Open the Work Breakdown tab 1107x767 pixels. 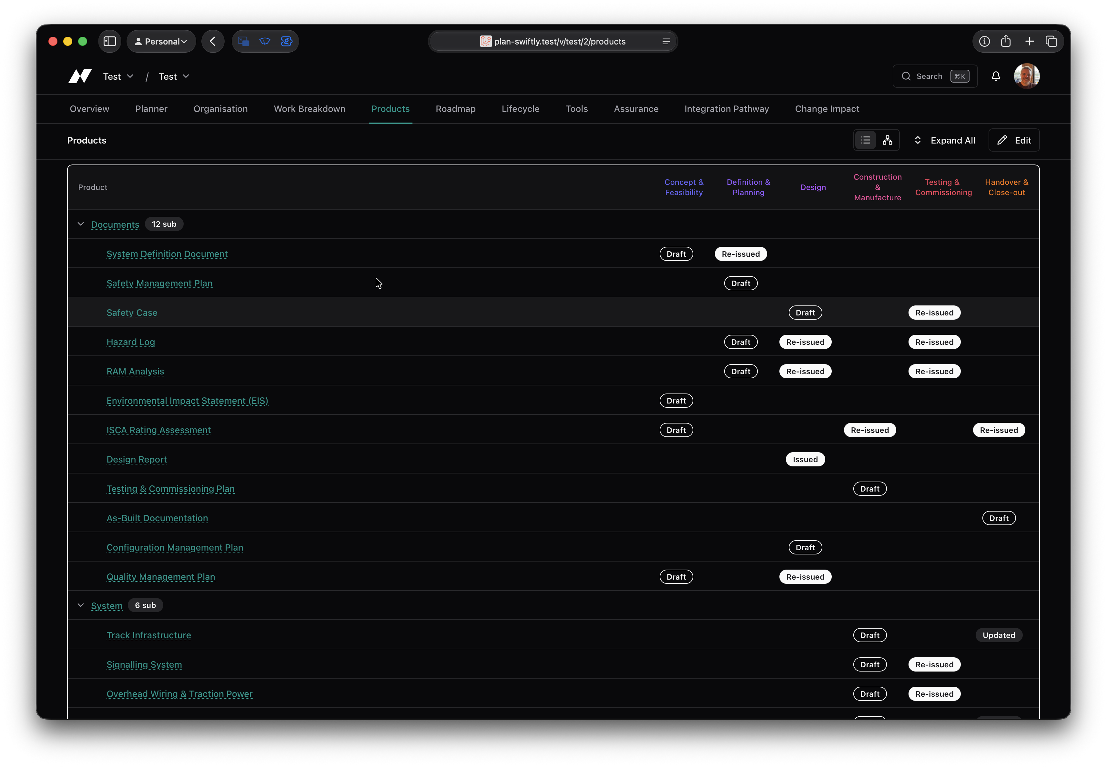309,109
